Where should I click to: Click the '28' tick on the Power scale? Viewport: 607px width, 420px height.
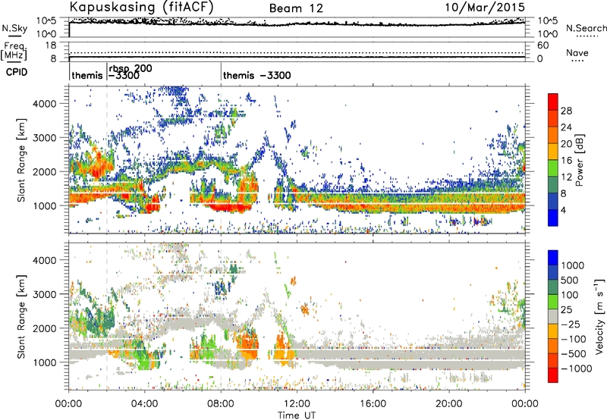(x=566, y=111)
